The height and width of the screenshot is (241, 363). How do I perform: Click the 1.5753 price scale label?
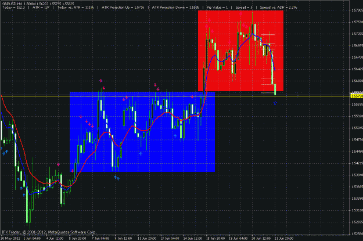tap(357, 22)
